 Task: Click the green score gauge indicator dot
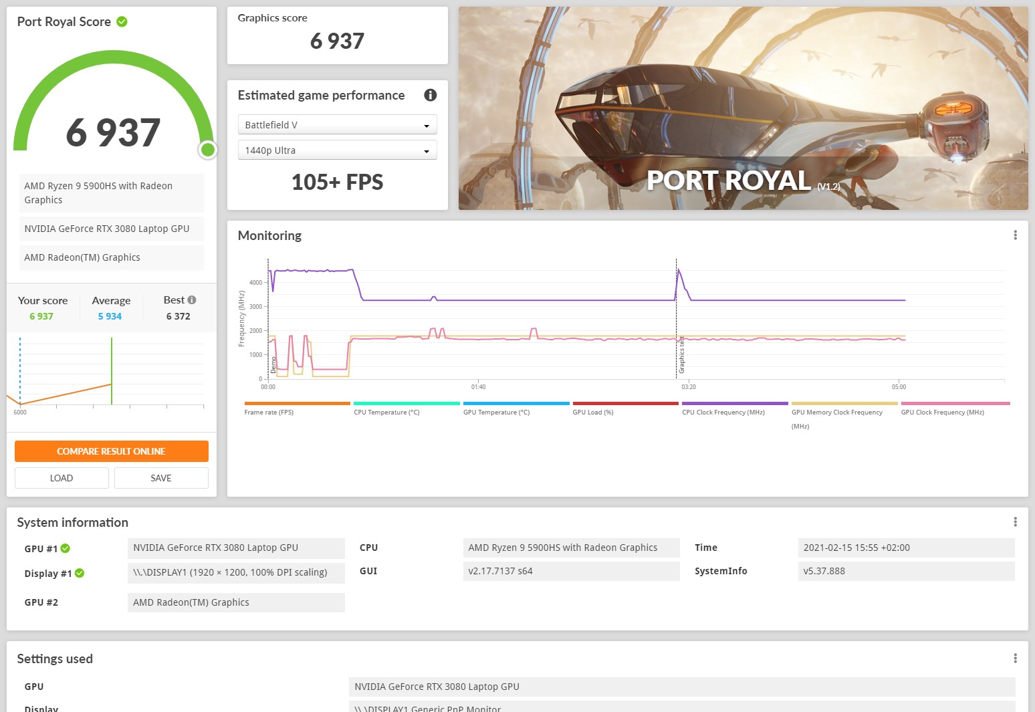click(x=208, y=150)
